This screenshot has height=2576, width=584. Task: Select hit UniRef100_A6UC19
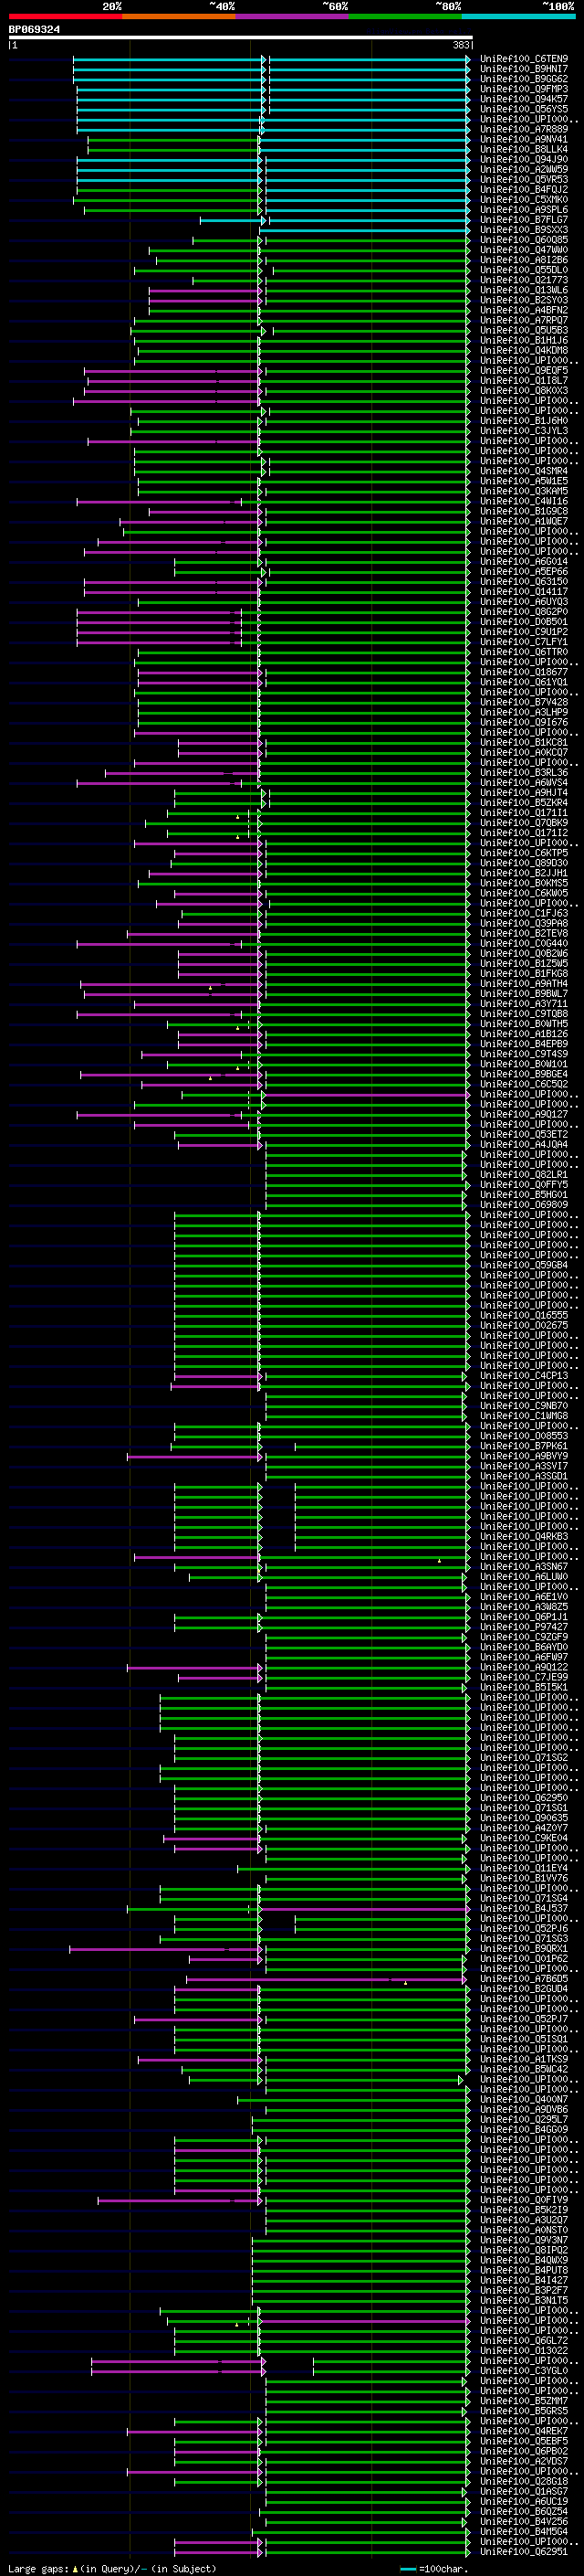point(523,2501)
